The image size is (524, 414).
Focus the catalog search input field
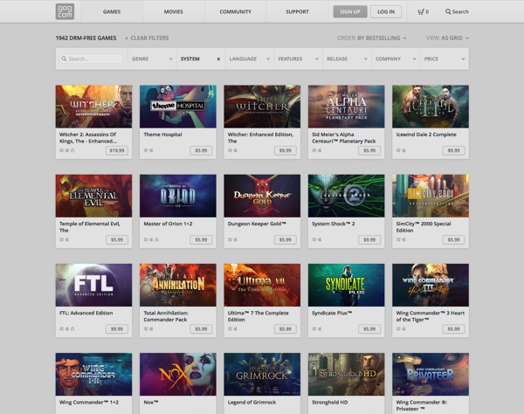[92, 59]
